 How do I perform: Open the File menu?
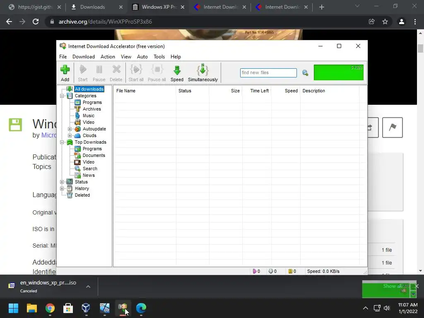click(63, 57)
